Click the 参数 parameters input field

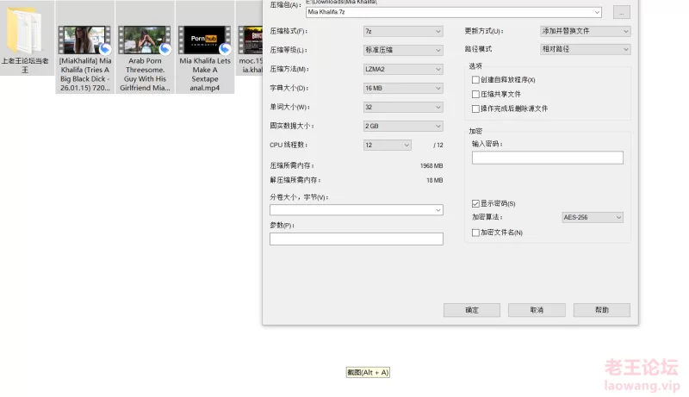[357, 239]
